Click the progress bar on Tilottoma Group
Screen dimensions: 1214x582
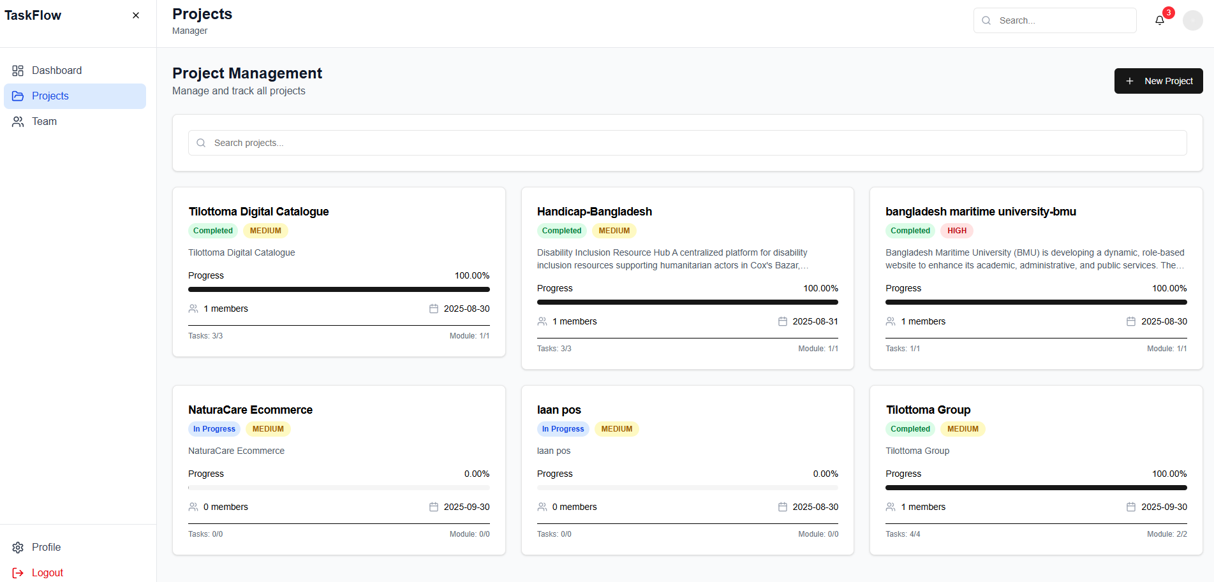click(1036, 488)
